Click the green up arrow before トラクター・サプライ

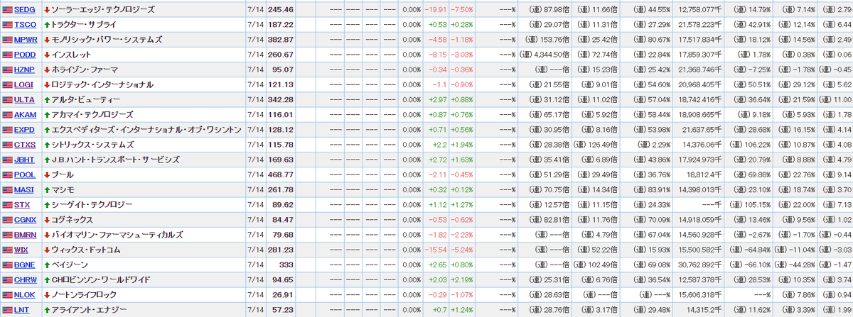tap(47, 25)
